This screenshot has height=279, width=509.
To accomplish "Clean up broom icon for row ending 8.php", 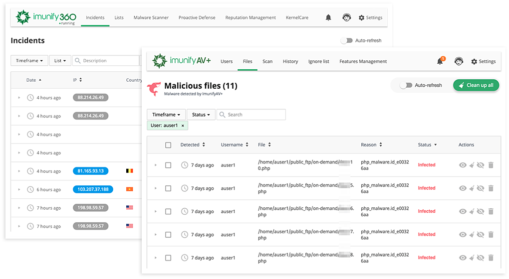I will click(472, 258).
